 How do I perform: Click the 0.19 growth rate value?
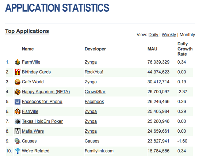point(181,82)
